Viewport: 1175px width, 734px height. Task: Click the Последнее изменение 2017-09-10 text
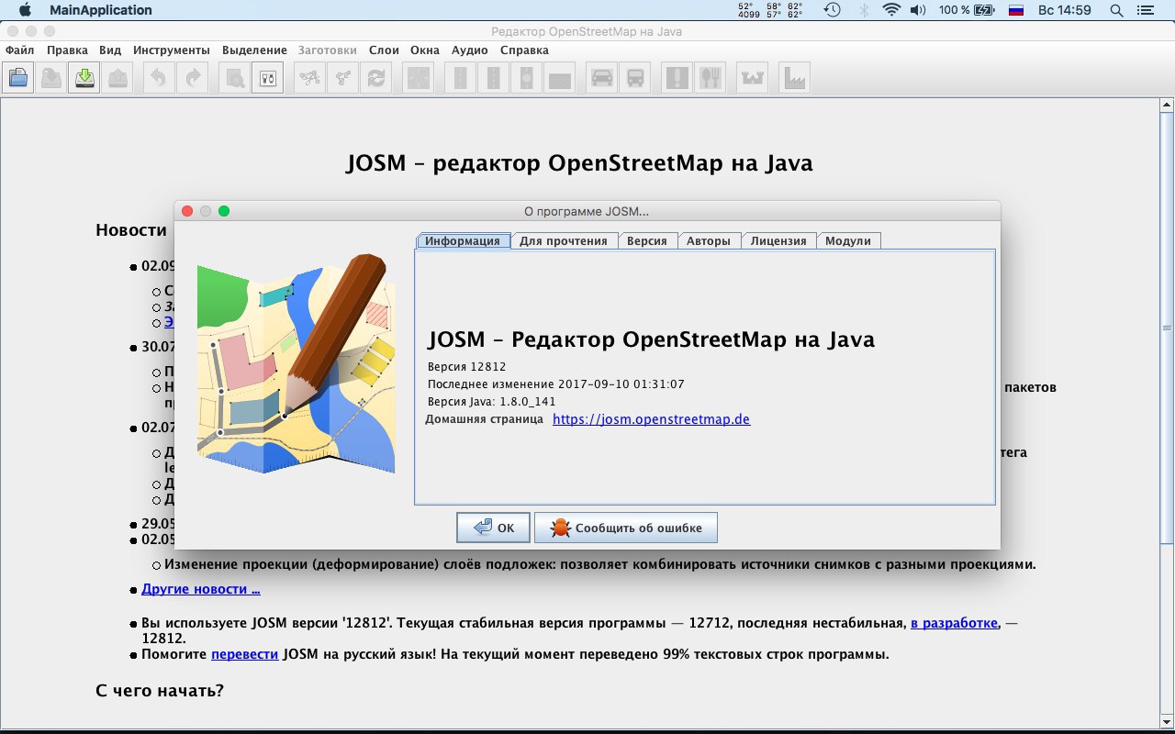(x=556, y=384)
